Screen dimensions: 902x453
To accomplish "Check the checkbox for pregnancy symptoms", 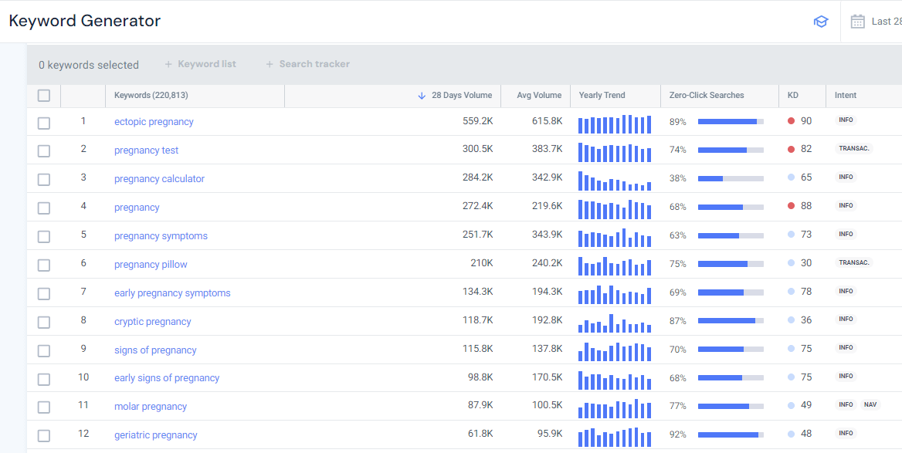I will (x=44, y=235).
